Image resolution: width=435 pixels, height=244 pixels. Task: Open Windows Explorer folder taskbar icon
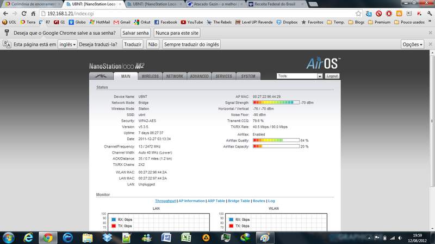[x=88, y=237]
